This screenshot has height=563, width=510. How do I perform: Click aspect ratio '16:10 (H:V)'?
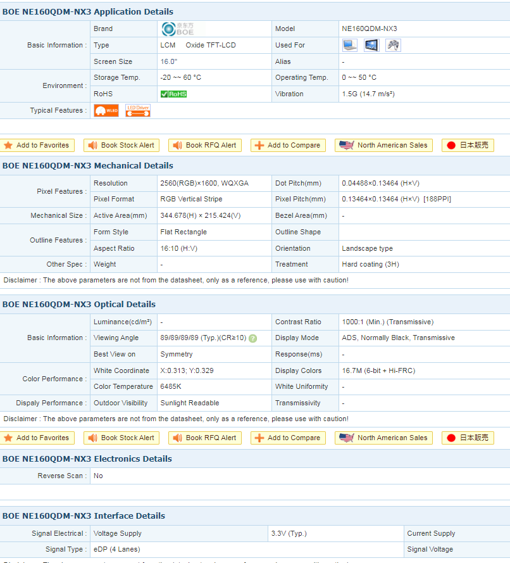point(179,249)
